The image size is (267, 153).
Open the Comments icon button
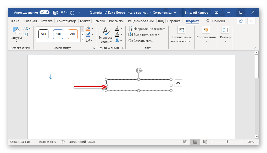click(252, 21)
